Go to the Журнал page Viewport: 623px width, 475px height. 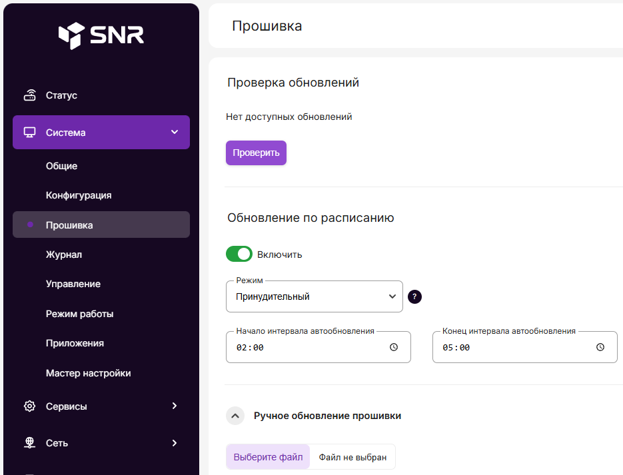64,254
